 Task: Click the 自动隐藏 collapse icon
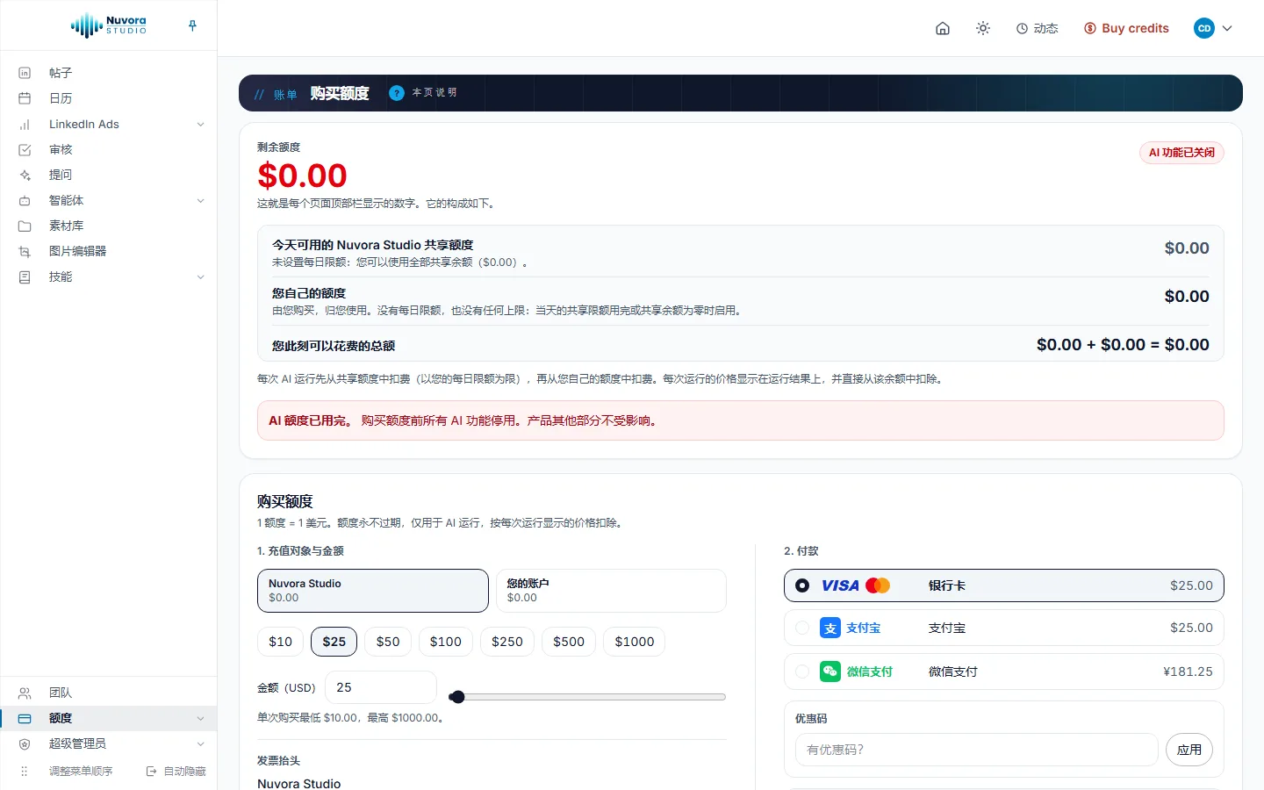tap(151, 772)
